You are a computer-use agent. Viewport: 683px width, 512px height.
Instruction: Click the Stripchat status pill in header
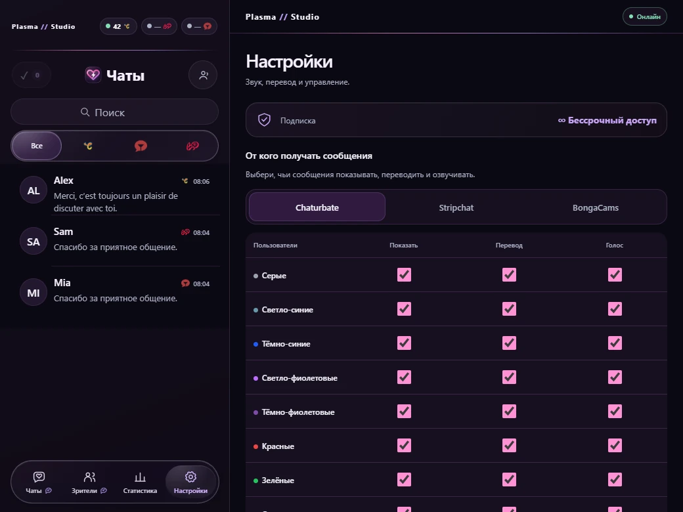159,26
